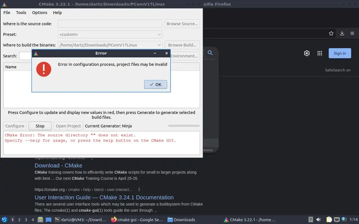Click the 1:14 clock
The height and width of the screenshot is (224, 359).
[354, 220]
